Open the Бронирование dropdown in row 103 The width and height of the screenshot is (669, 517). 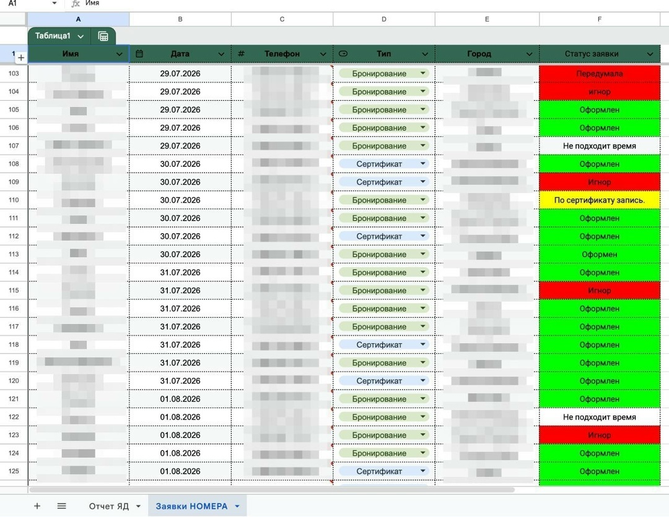pos(422,73)
